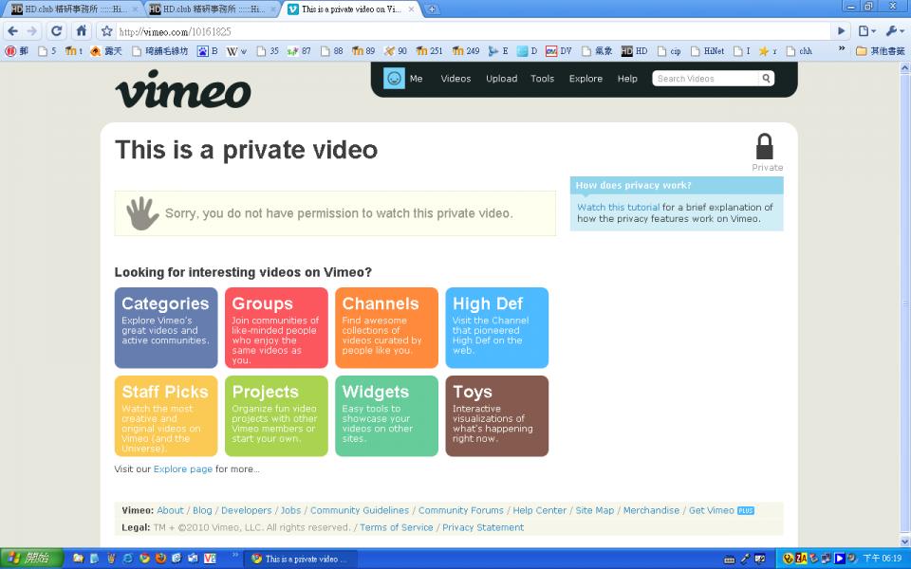Go to the browser home page icon
Image resolution: width=911 pixels, height=569 pixels.
click(x=82, y=30)
